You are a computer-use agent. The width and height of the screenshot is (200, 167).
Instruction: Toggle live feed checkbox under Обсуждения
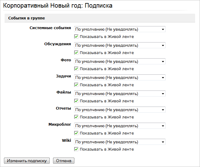point(77,53)
